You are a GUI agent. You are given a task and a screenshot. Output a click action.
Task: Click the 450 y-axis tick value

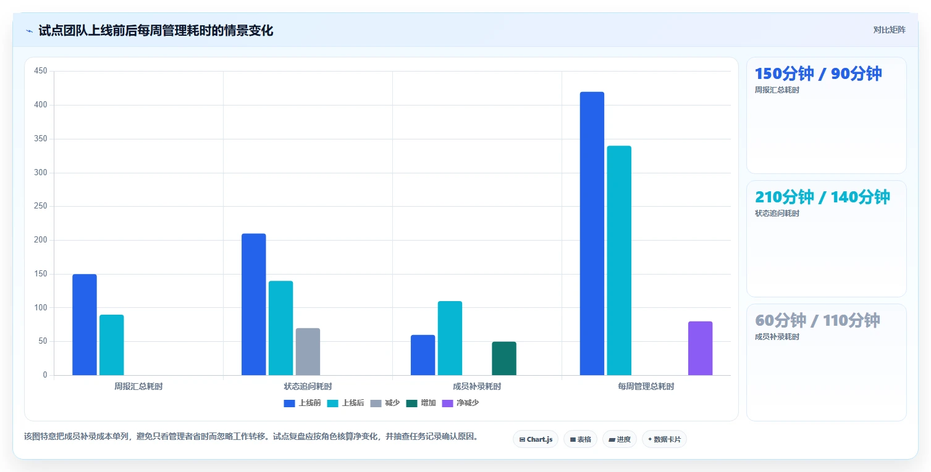coord(41,71)
